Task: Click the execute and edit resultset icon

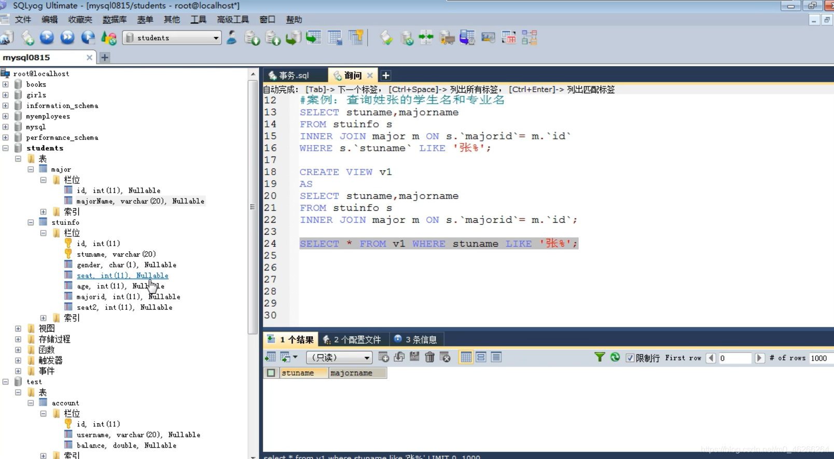Action: coord(88,37)
